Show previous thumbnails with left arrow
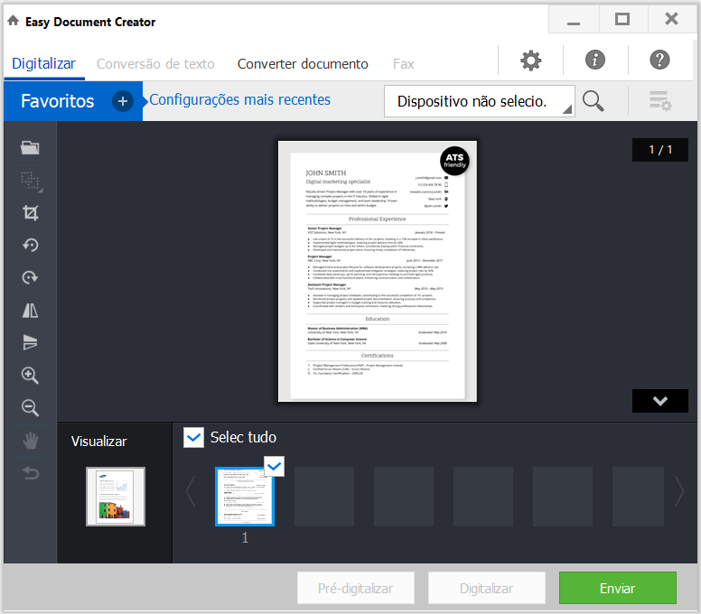The width and height of the screenshot is (701, 614). 191,491
